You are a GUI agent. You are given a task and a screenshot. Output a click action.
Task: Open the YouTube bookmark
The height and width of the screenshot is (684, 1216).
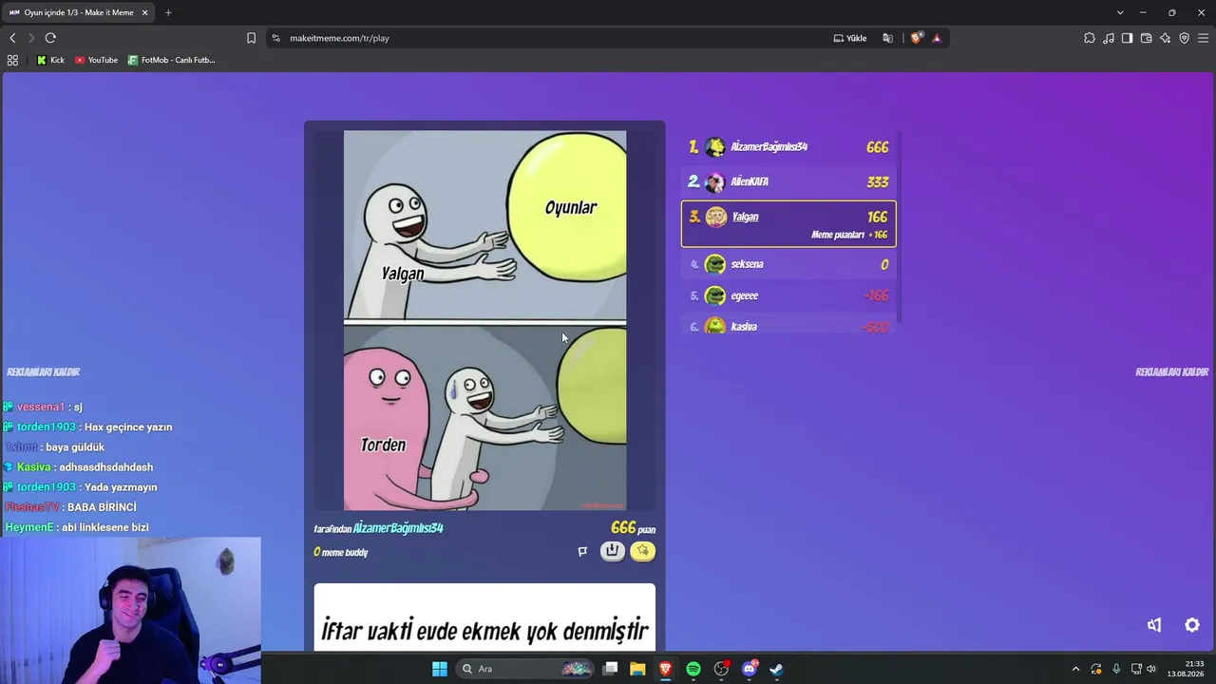pyautogui.click(x=96, y=60)
